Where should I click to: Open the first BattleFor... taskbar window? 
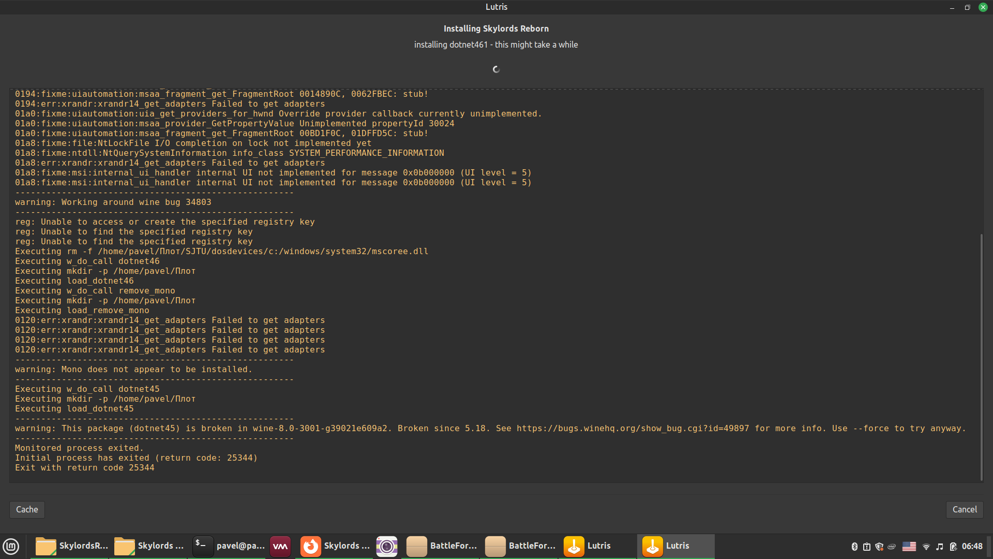point(442,546)
